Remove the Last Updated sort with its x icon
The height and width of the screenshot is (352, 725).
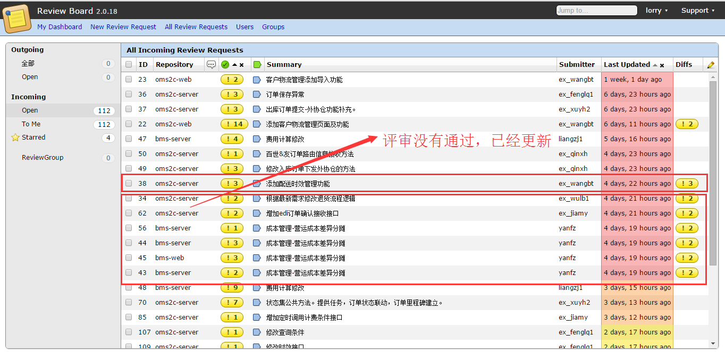(662, 65)
